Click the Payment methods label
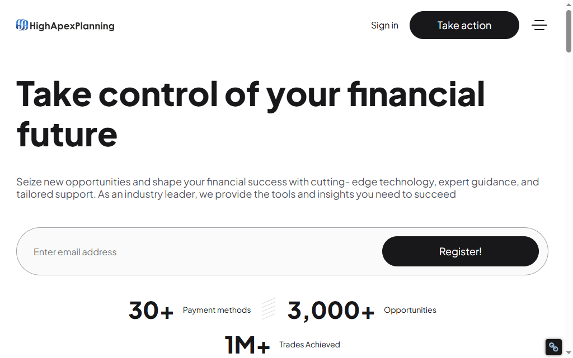Viewport: 573px width, 358px height. 217,310
